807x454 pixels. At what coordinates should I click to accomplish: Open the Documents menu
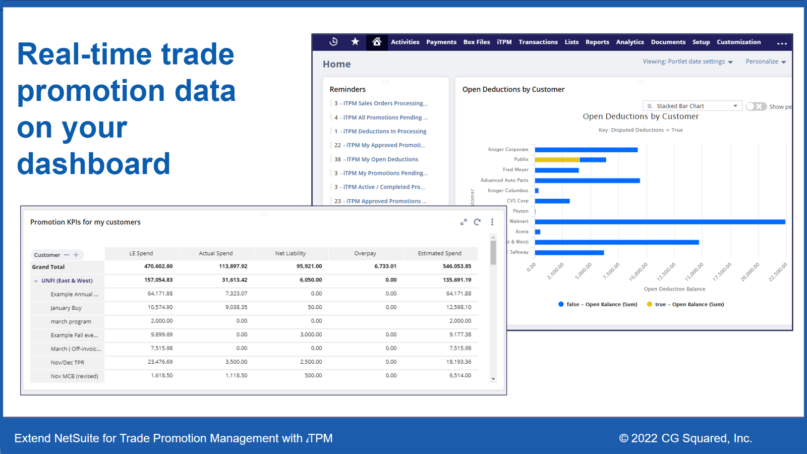[x=668, y=42]
